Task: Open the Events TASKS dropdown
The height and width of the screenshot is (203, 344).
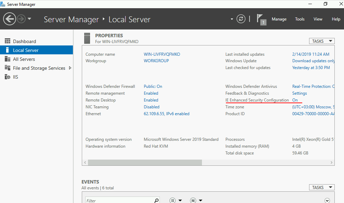Action: click(x=322, y=188)
